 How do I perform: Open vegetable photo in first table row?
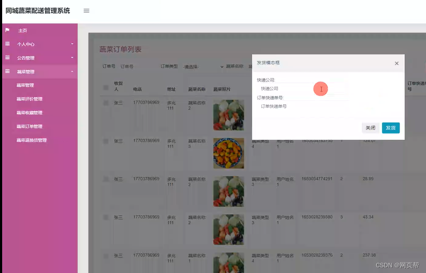pyautogui.click(x=228, y=115)
